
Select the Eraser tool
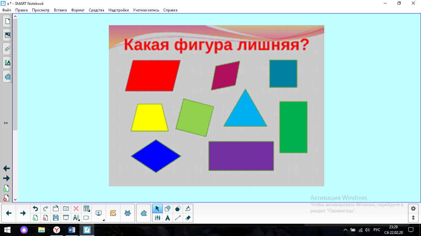point(188,218)
